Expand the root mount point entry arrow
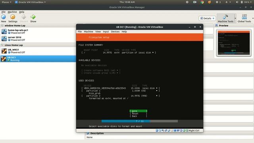This screenshot has height=143, width=254. [x=153, y=52]
